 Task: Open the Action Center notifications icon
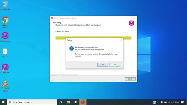182,102
